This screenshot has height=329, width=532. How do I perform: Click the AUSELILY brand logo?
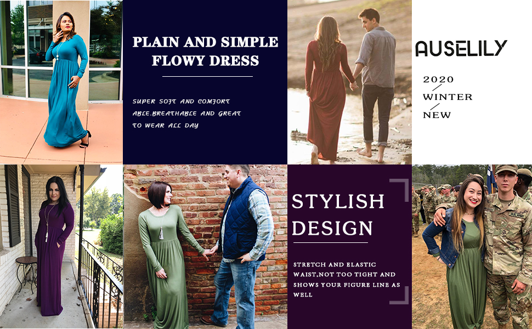point(461,48)
